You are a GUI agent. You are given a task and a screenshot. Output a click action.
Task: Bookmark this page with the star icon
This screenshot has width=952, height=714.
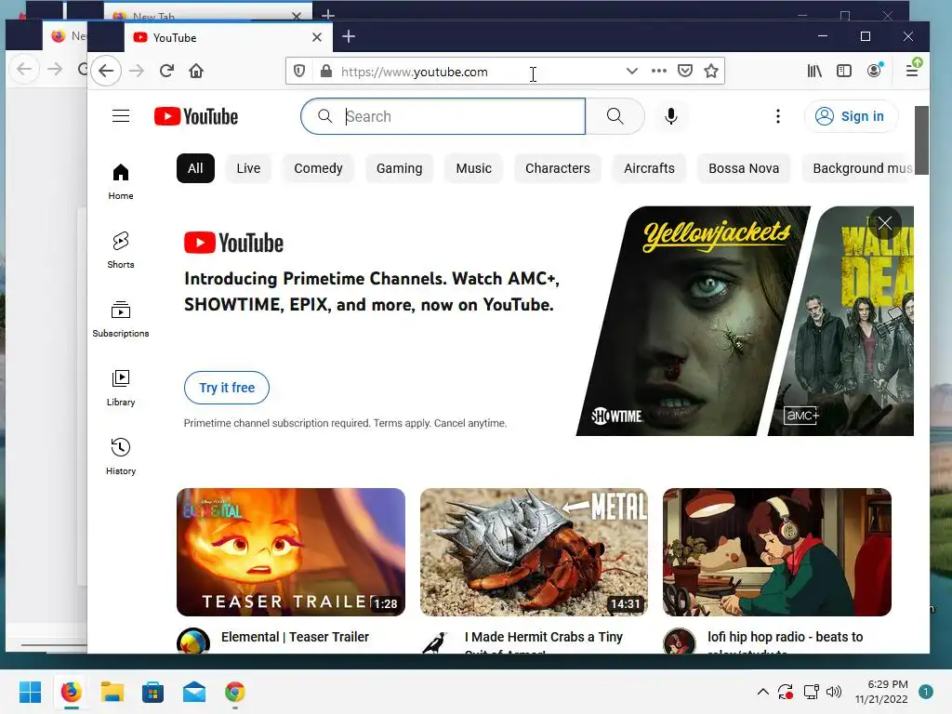point(711,71)
